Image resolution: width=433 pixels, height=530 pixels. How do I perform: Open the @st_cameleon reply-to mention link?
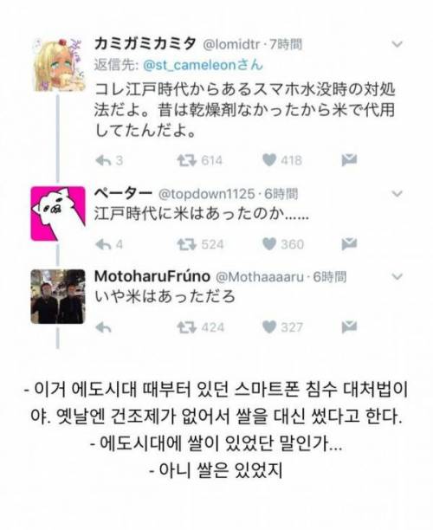(203, 65)
